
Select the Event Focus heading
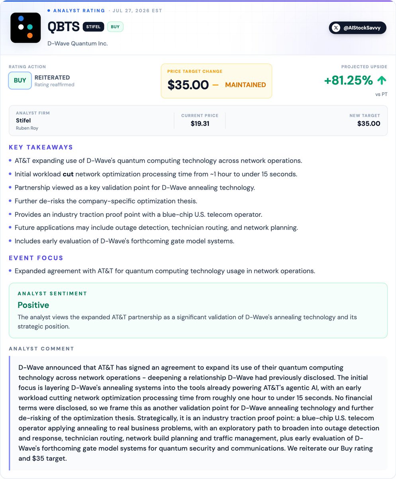tap(36, 258)
